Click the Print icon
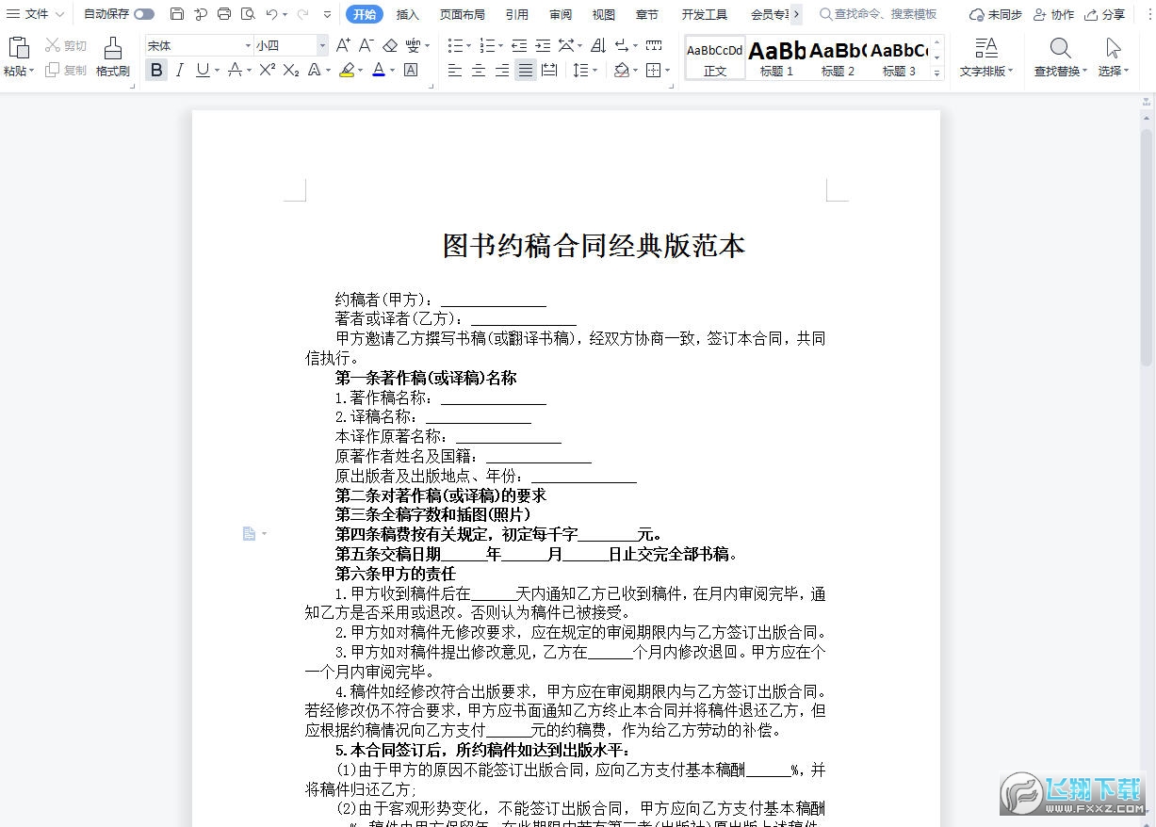The width and height of the screenshot is (1156, 827). click(x=224, y=14)
